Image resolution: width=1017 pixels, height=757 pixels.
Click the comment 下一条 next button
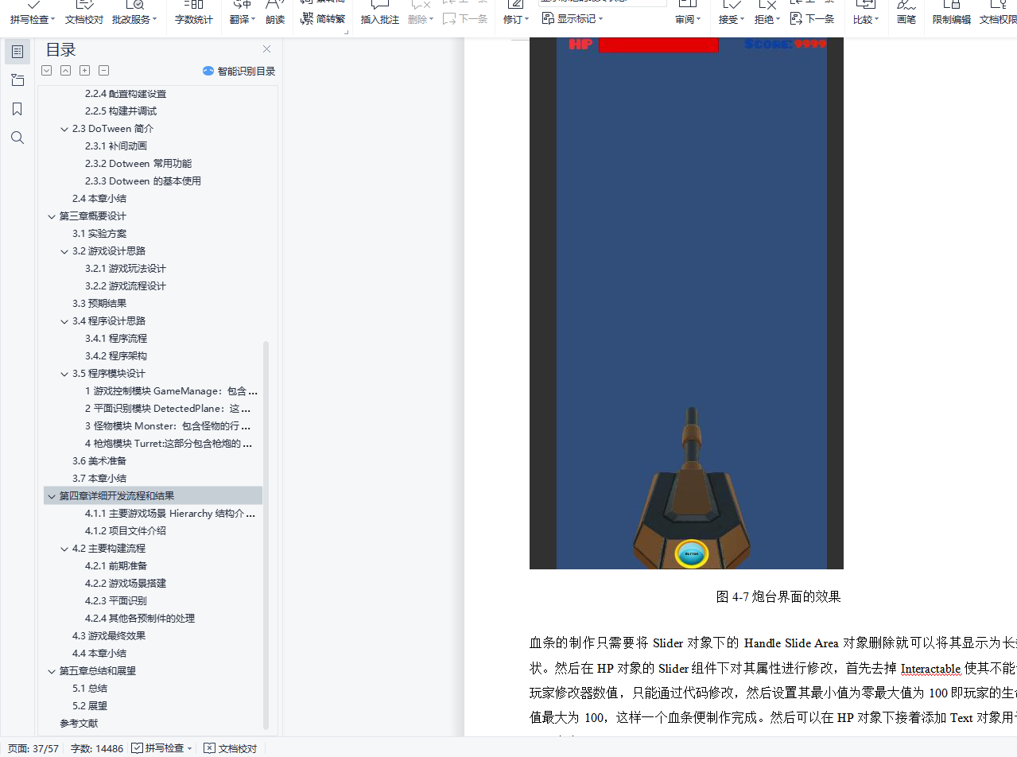point(465,18)
